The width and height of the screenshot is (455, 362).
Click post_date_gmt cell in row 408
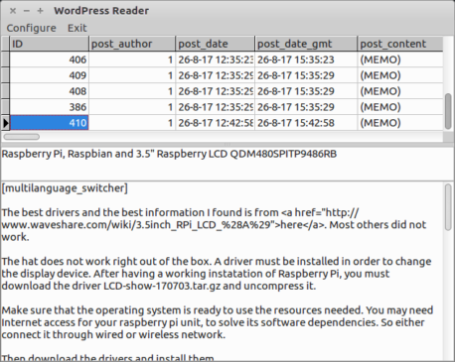tap(306, 91)
